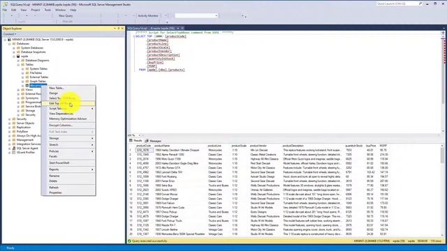Choose View Dependencies
Viewport: 447px width, 251px height.
(68, 114)
